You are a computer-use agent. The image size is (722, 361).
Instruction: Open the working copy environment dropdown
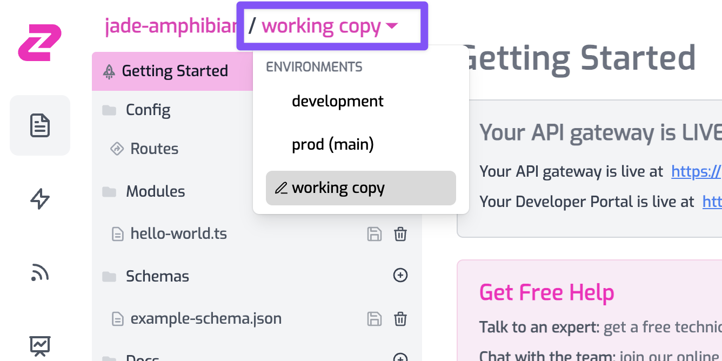tap(331, 26)
